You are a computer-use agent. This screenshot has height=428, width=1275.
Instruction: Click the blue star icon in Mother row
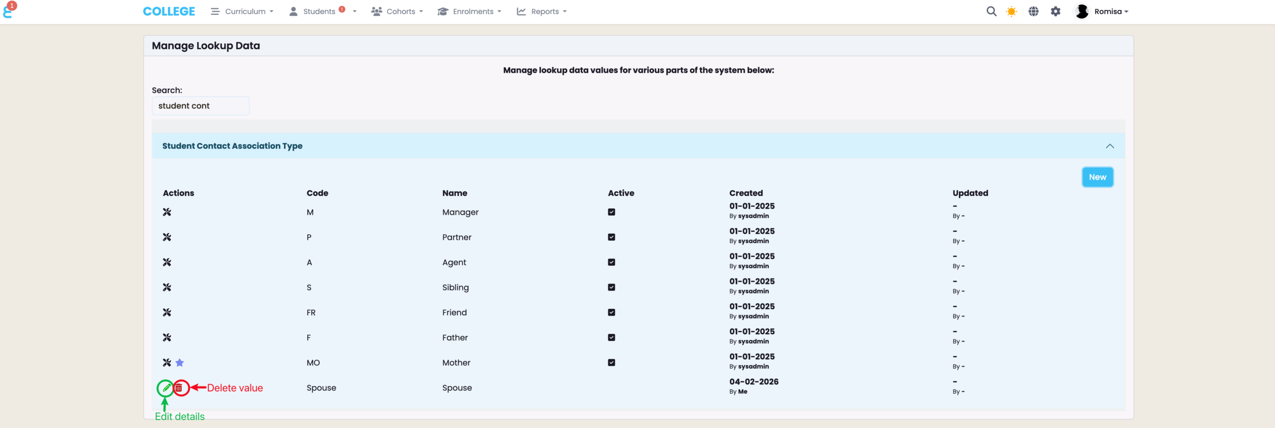tap(180, 363)
